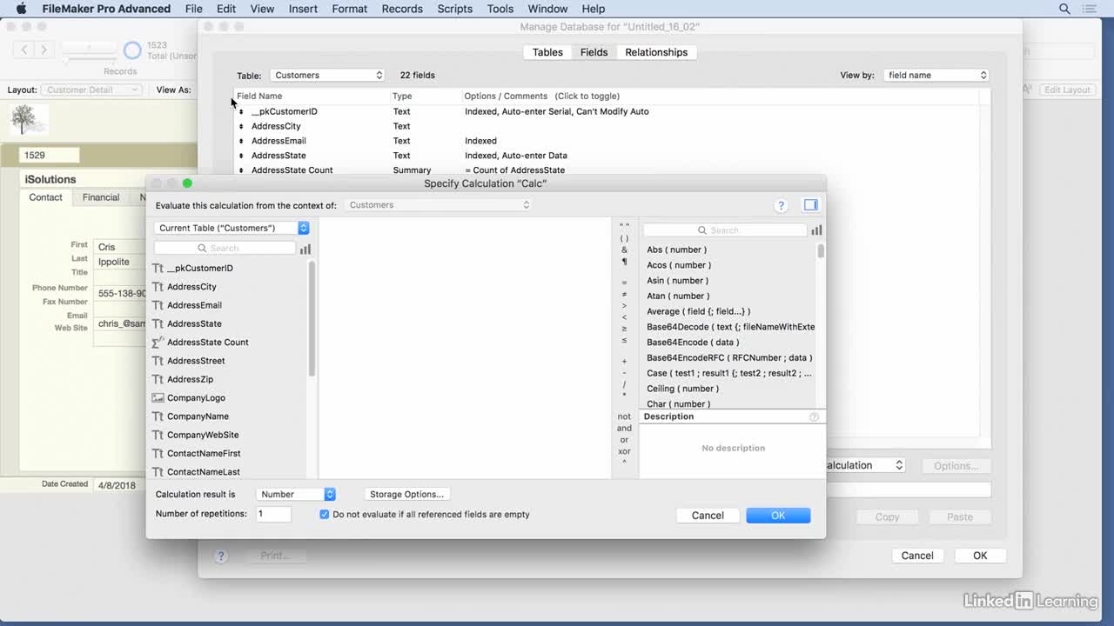1114x626 pixels.
Task: Open the Table Customers dropdown in Manage Database
Action: coord(326,76)
